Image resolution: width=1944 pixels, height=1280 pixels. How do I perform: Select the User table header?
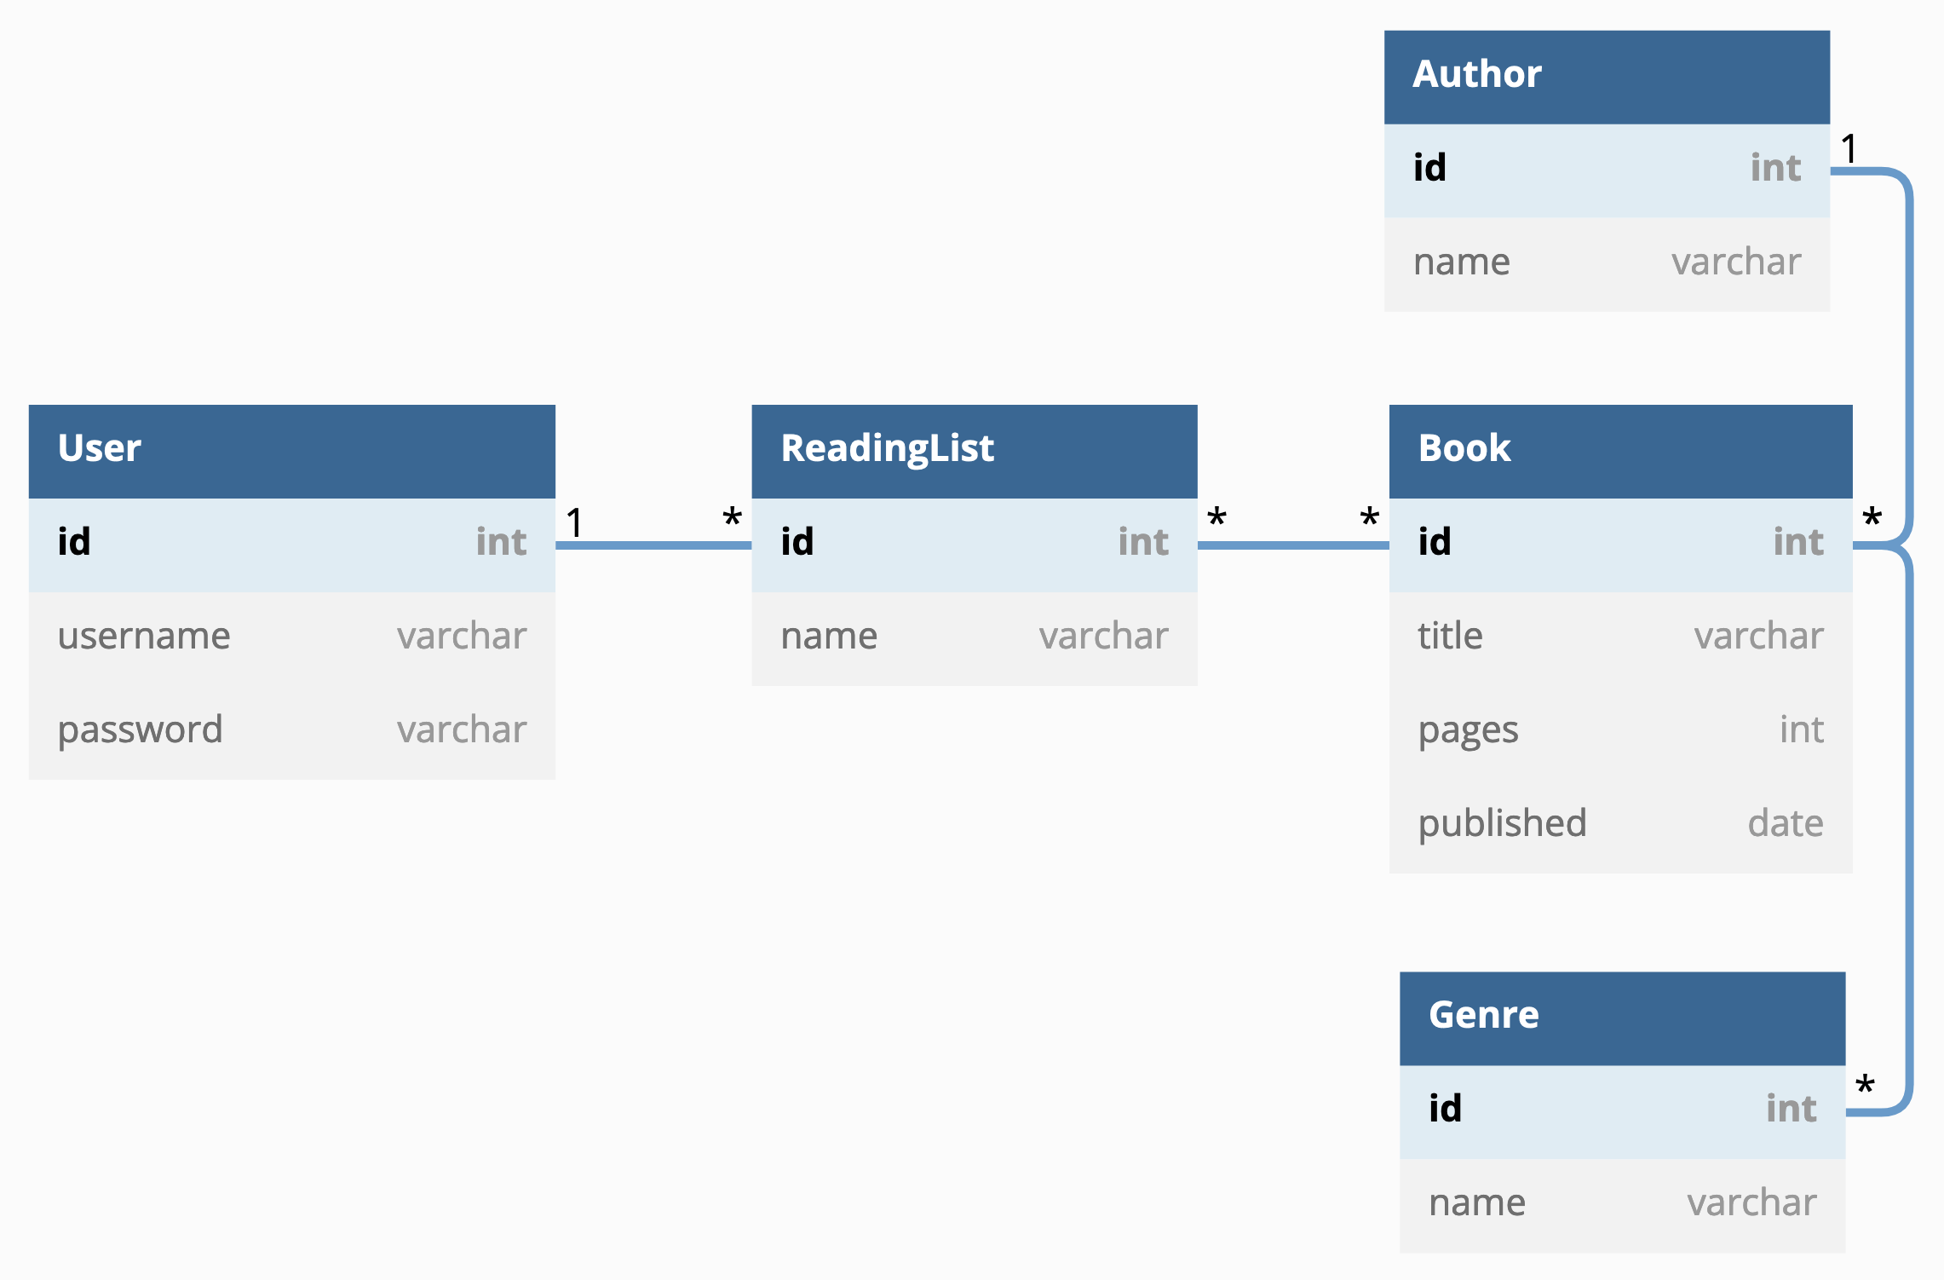click(291, 450)
